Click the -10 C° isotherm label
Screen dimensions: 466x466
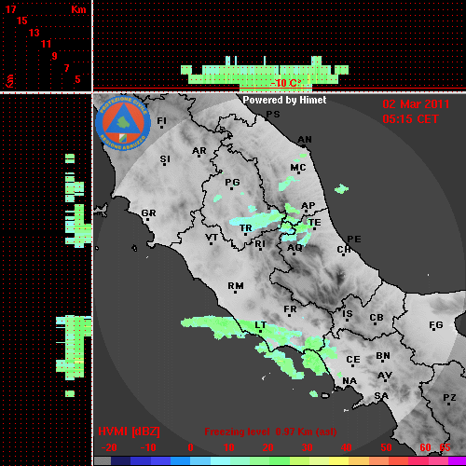[x=286, y=83]
